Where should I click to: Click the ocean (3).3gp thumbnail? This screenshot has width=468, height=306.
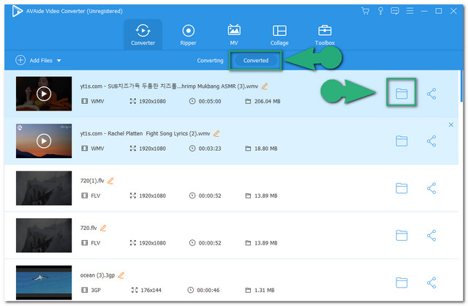(44, 282)
